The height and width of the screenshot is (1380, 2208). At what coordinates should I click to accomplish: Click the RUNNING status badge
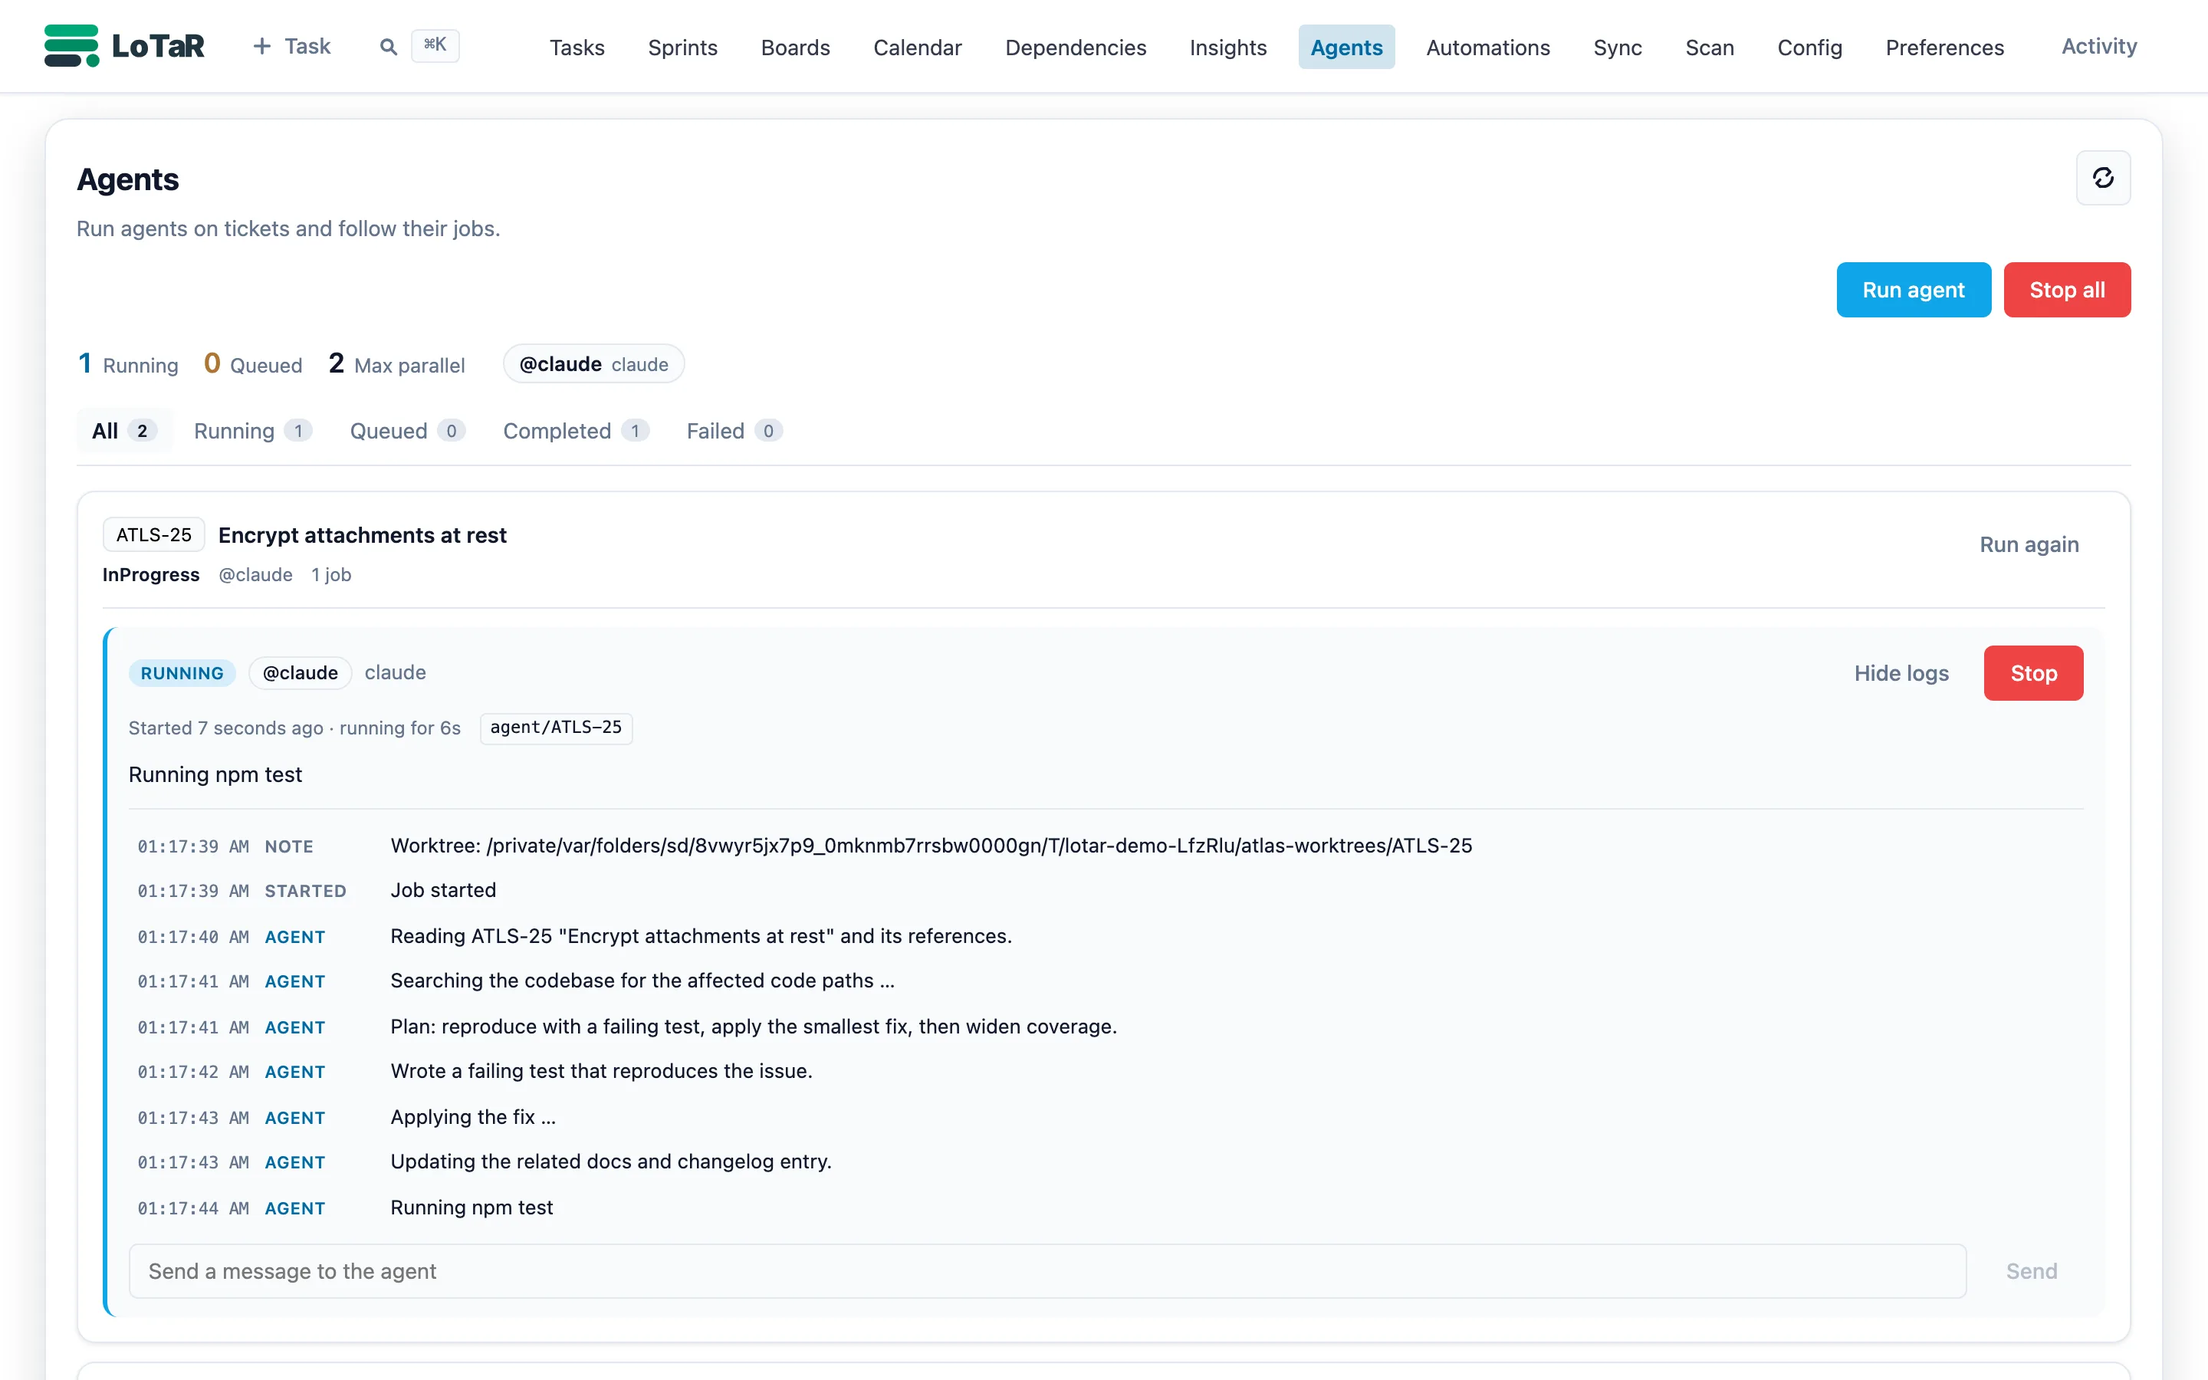pos(182,674)
